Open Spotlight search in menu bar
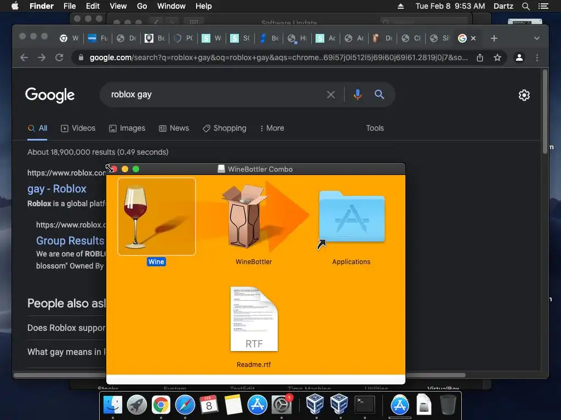Viewport: 561px width, 420px height. pos(525,6)
